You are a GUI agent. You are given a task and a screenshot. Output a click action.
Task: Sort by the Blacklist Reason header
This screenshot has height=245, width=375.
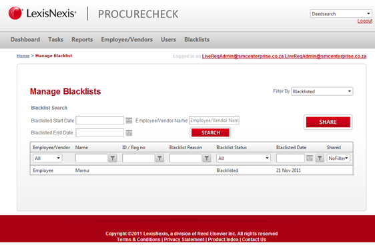click(185, 147)
